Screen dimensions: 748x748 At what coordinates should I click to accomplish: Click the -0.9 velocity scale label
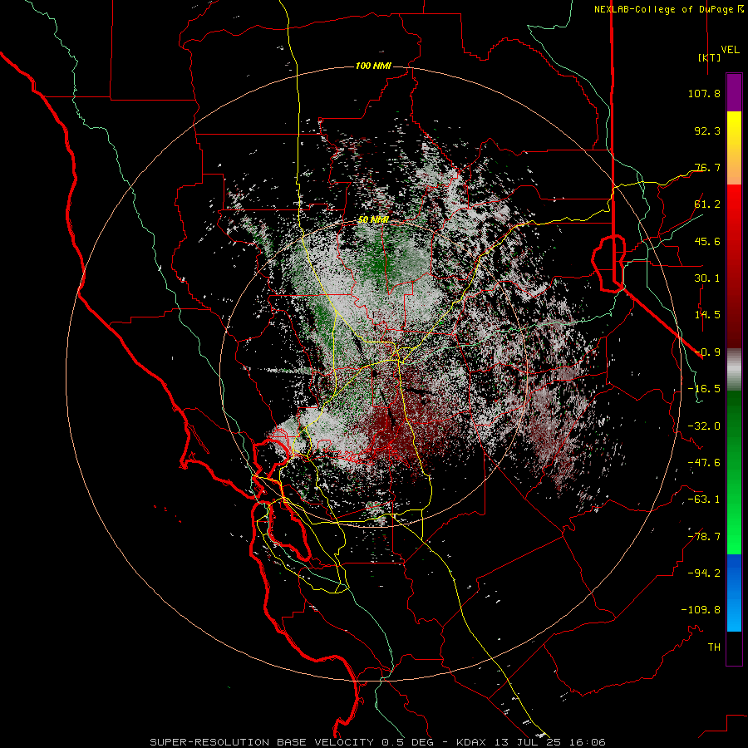707,352
